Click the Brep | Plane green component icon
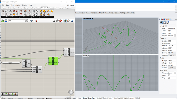Image resolution: width=177 pixels, height=99 pixels. 53,61
